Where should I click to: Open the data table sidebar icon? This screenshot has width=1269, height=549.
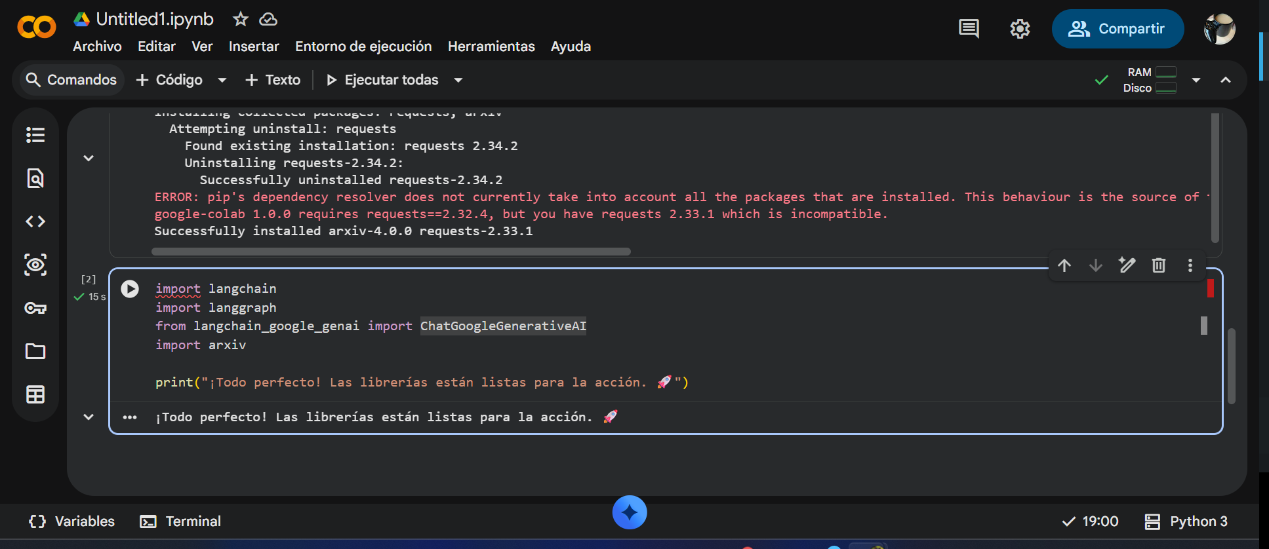(35, 394)
